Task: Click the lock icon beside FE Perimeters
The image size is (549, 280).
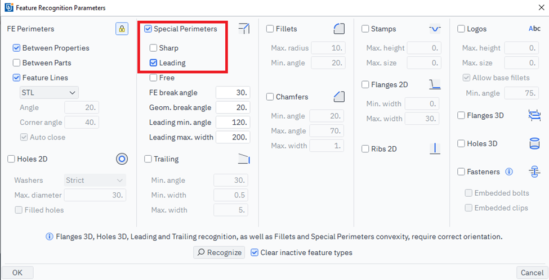Action: pyautogui.click(x=122, y=29)
